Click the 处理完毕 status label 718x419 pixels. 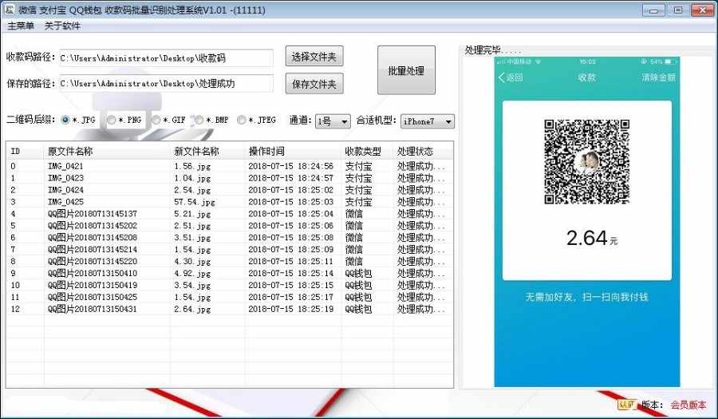(x=493, y=50)
